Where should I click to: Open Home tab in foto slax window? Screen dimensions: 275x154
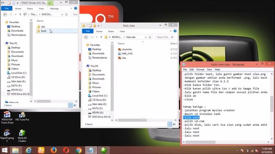(99, 31)
